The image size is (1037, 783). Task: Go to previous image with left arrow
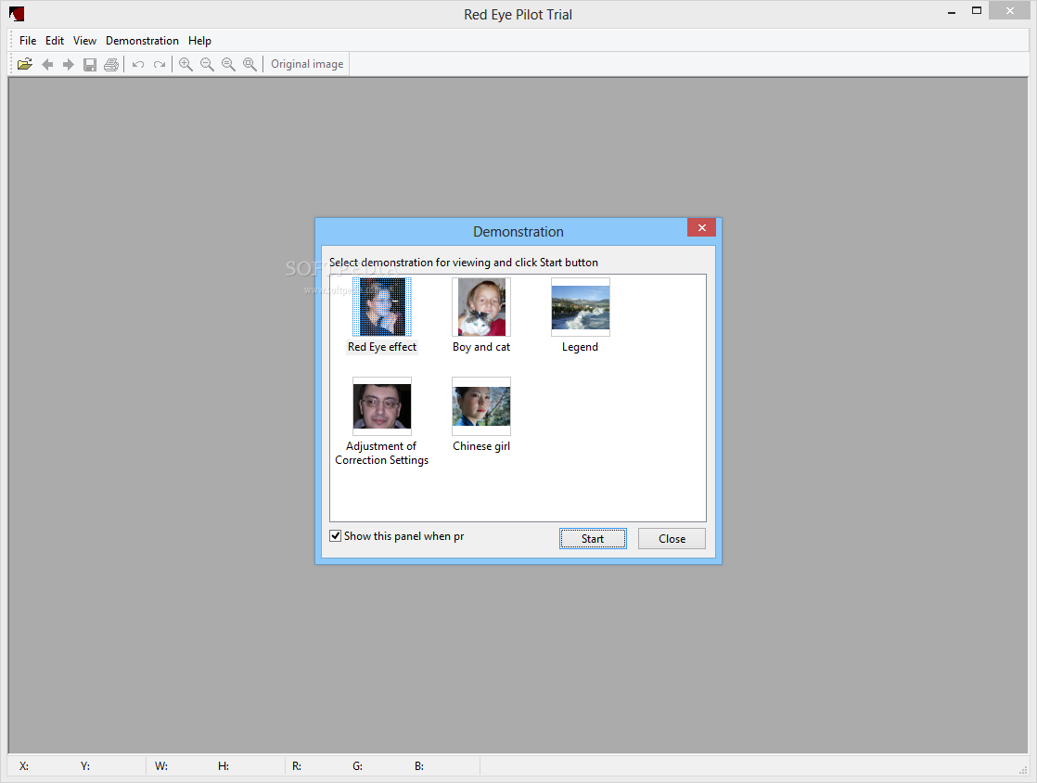click(47, 64)
